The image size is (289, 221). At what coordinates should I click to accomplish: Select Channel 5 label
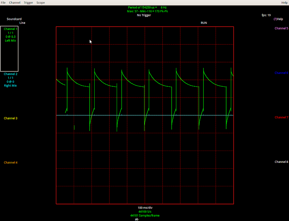281,28
